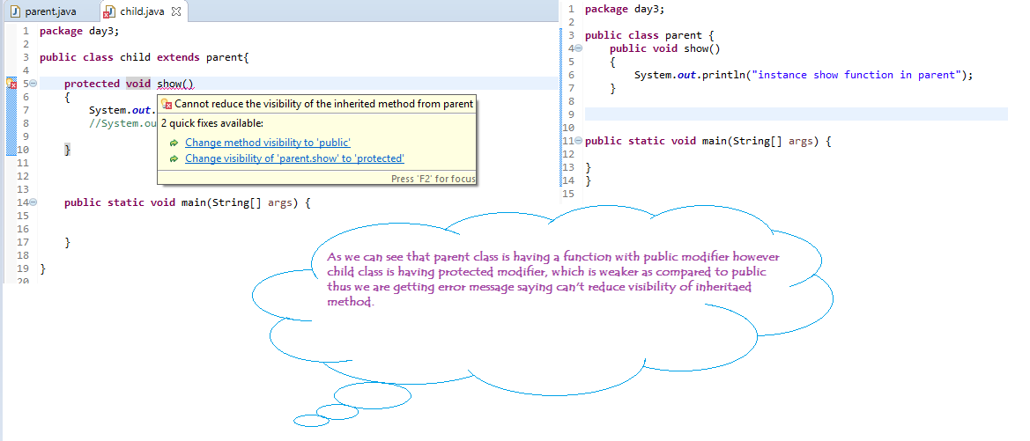This screenshot has height=441, width=1030.
Task: Place cursor on highlighted empty line 9 in parent
Action: [x=796, y=114]
